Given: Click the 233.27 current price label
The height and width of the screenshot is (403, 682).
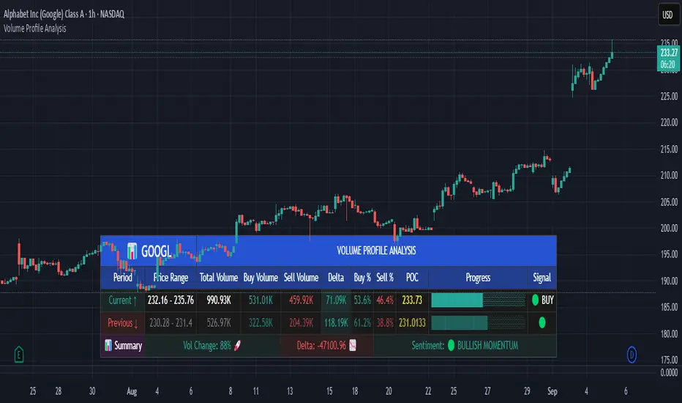Looking at the screenshot, I should [x=669, y=53].
